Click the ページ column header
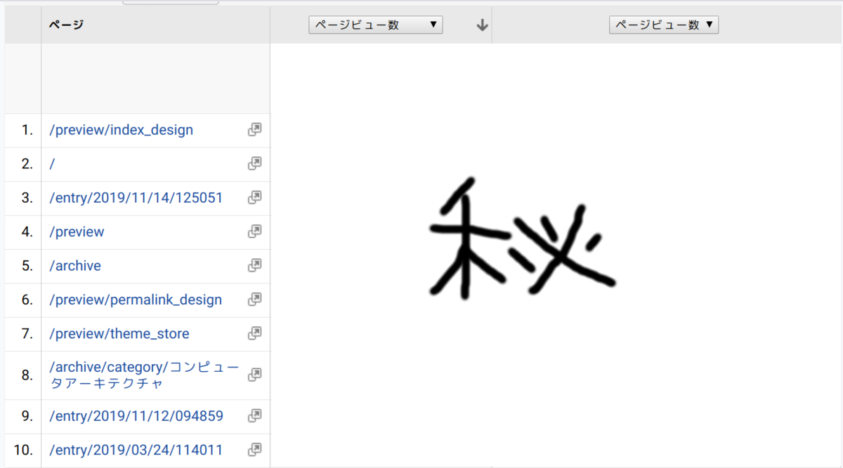Viewport: 843px width, 468px height. (65, 24)
